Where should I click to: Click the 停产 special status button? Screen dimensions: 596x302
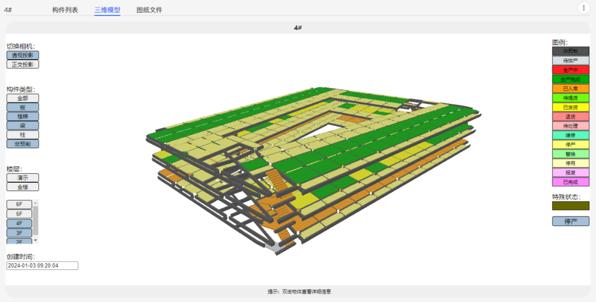[x=571, y=221]
